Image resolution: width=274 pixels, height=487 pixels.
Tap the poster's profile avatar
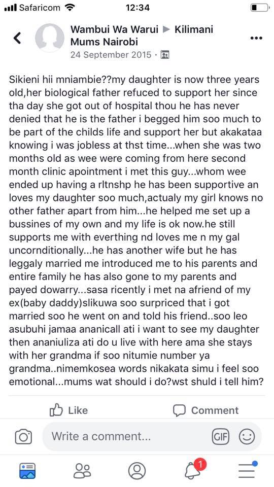pos(50,38)
